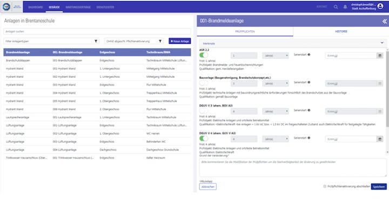Select 003-Lüftungsanlage row
The width and height of the screenshot is (389, 200).
pos(97,142)
